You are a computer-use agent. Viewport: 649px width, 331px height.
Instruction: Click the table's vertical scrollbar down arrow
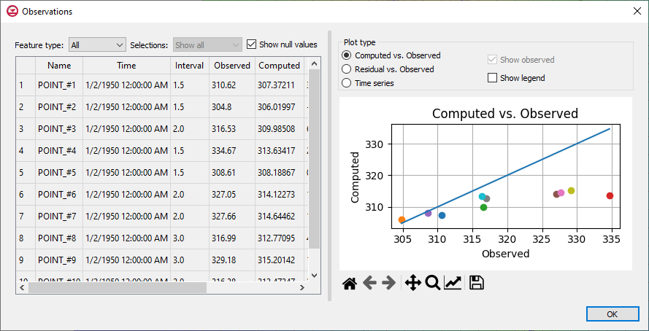[314, 275]
